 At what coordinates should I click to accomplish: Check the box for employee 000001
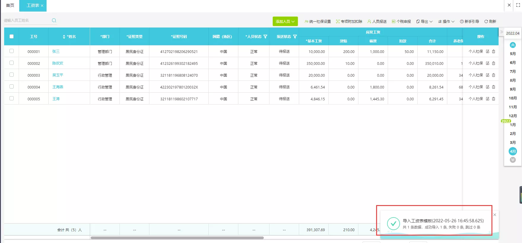(12, 51)
